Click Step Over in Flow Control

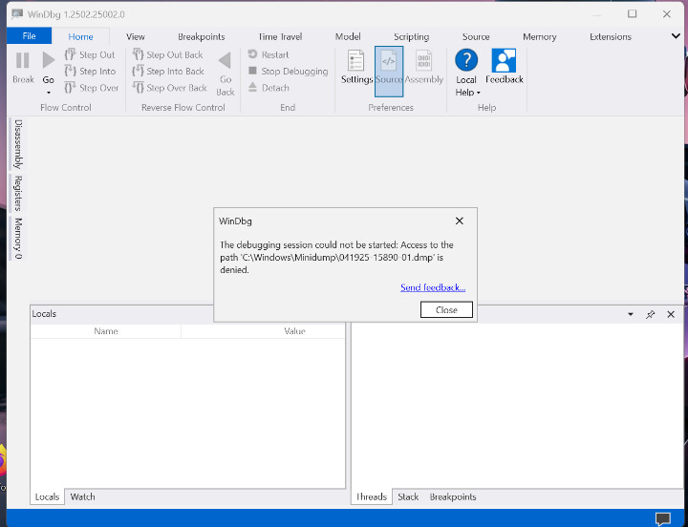[92, 88]
